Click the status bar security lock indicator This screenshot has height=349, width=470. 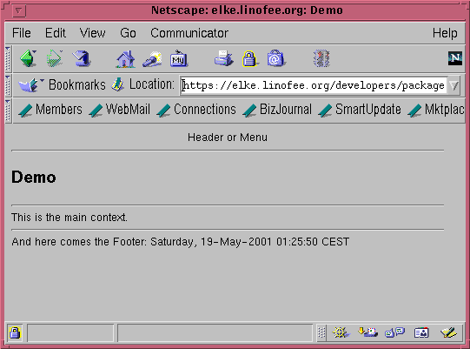click(15, 332)
